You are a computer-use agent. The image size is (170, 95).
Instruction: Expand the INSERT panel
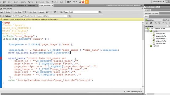click(147, 10)
